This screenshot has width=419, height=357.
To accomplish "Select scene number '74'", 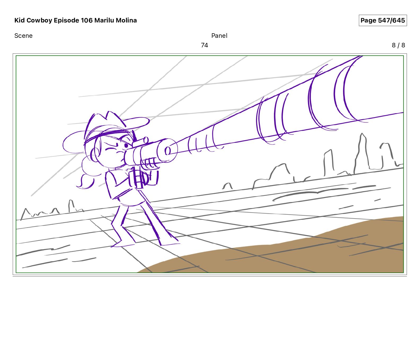I will tap(204, 45).
